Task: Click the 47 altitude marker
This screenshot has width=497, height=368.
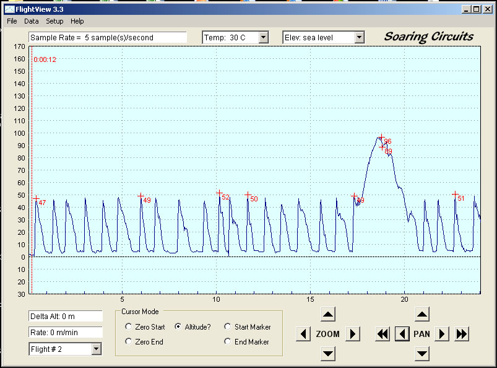Action: tap(36, 199)
